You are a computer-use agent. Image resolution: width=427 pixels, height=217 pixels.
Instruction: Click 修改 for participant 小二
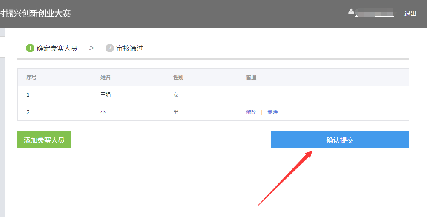pyautogui.click(x=251, y=112)
